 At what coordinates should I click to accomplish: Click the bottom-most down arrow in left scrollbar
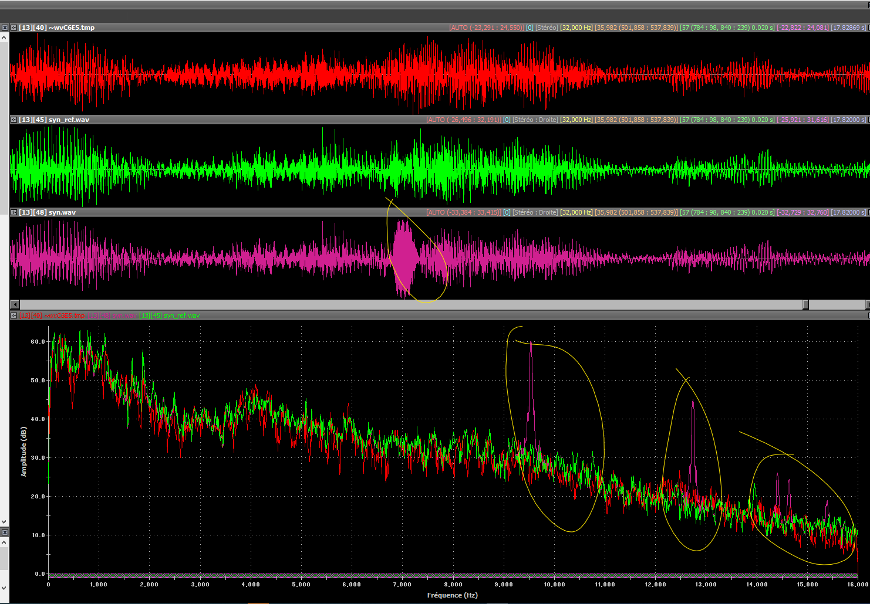[4, 588]
